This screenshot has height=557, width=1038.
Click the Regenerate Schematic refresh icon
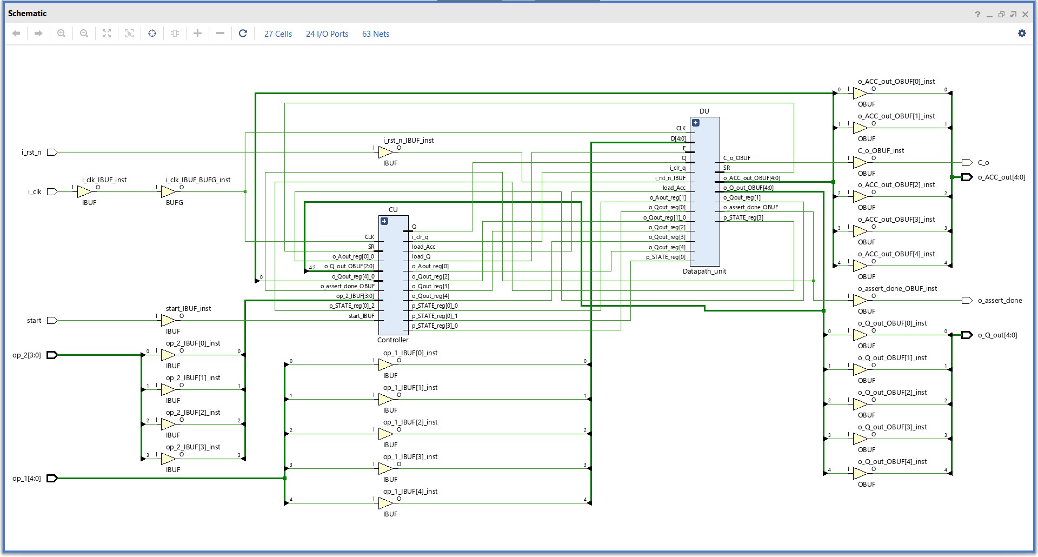243,33
